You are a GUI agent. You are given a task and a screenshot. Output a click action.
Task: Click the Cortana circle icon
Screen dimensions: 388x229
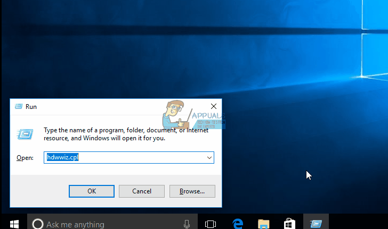click(x=38, y=224)
